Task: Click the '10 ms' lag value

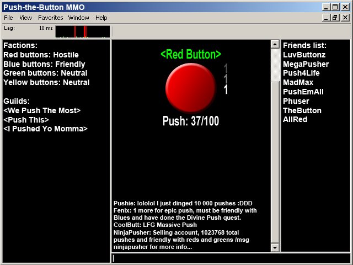Action: 46,28
